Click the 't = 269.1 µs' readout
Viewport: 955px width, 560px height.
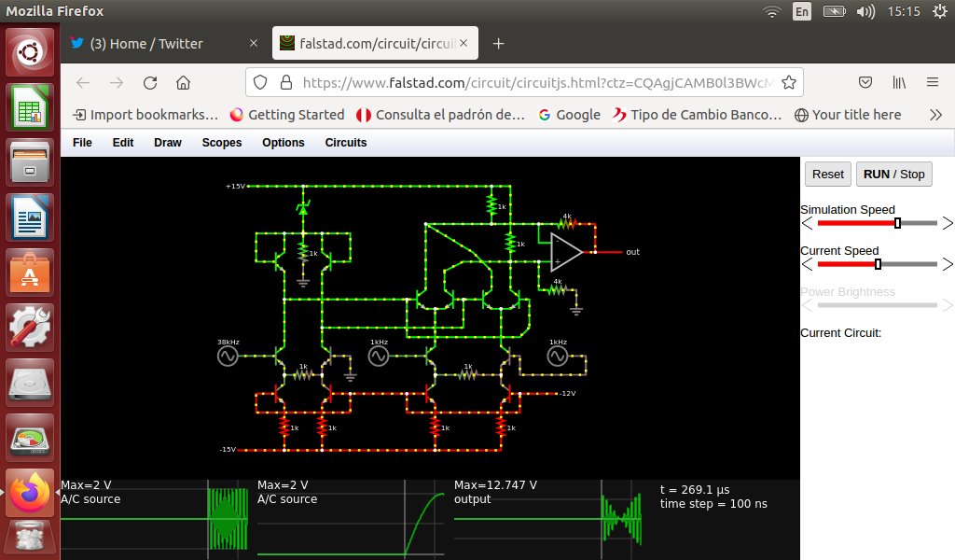pyautogui.click(x=695, y=489)
